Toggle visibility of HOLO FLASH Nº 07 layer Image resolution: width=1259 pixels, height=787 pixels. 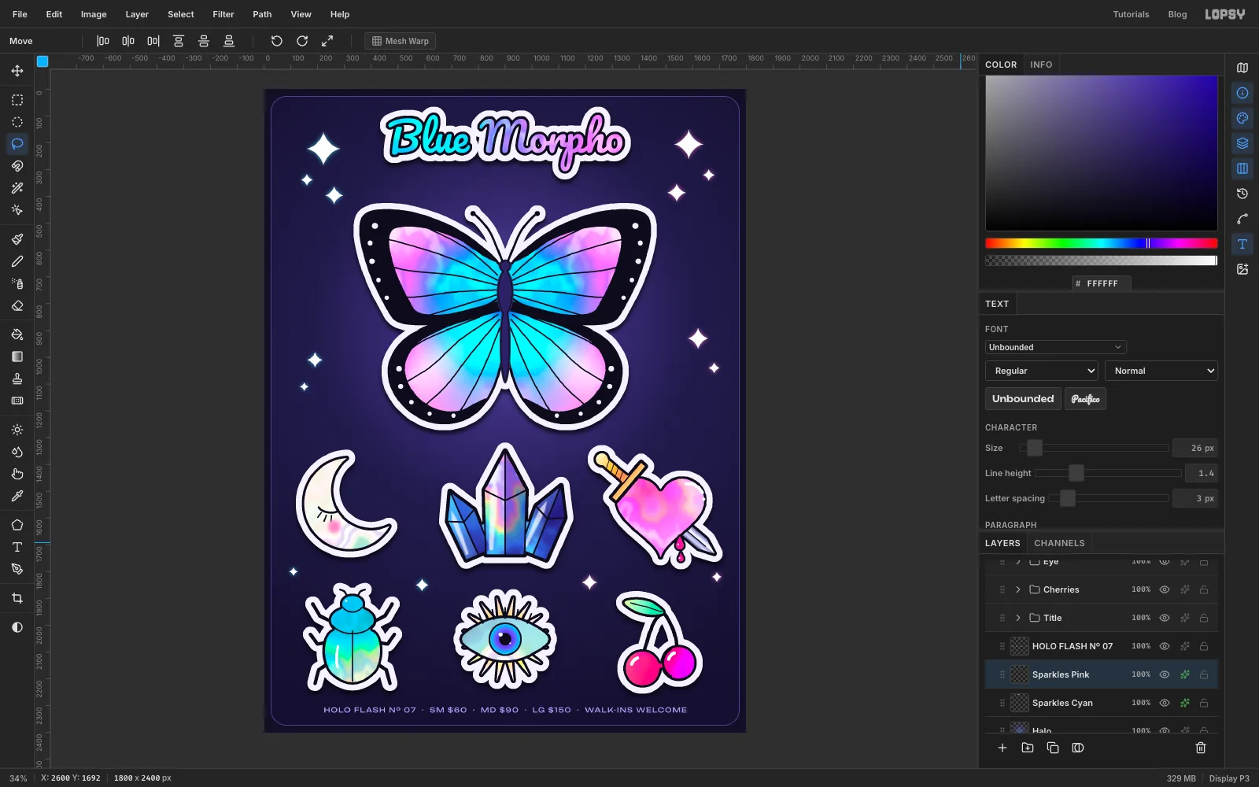(1165, 646)
